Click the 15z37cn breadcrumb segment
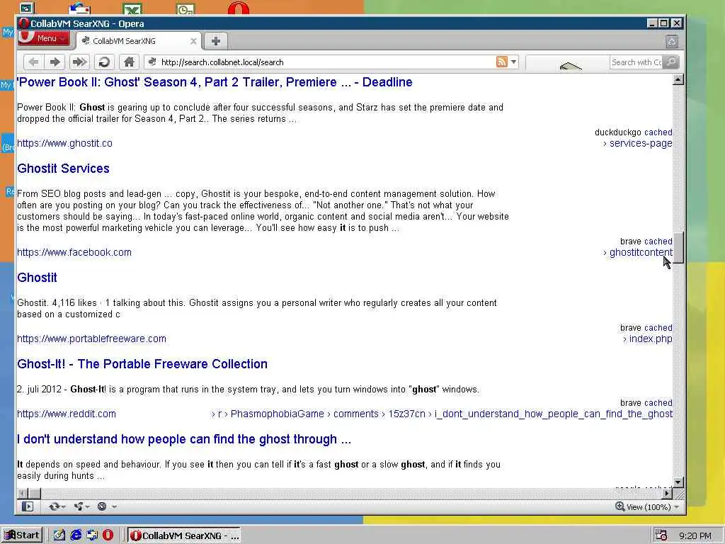 [406, 414]
